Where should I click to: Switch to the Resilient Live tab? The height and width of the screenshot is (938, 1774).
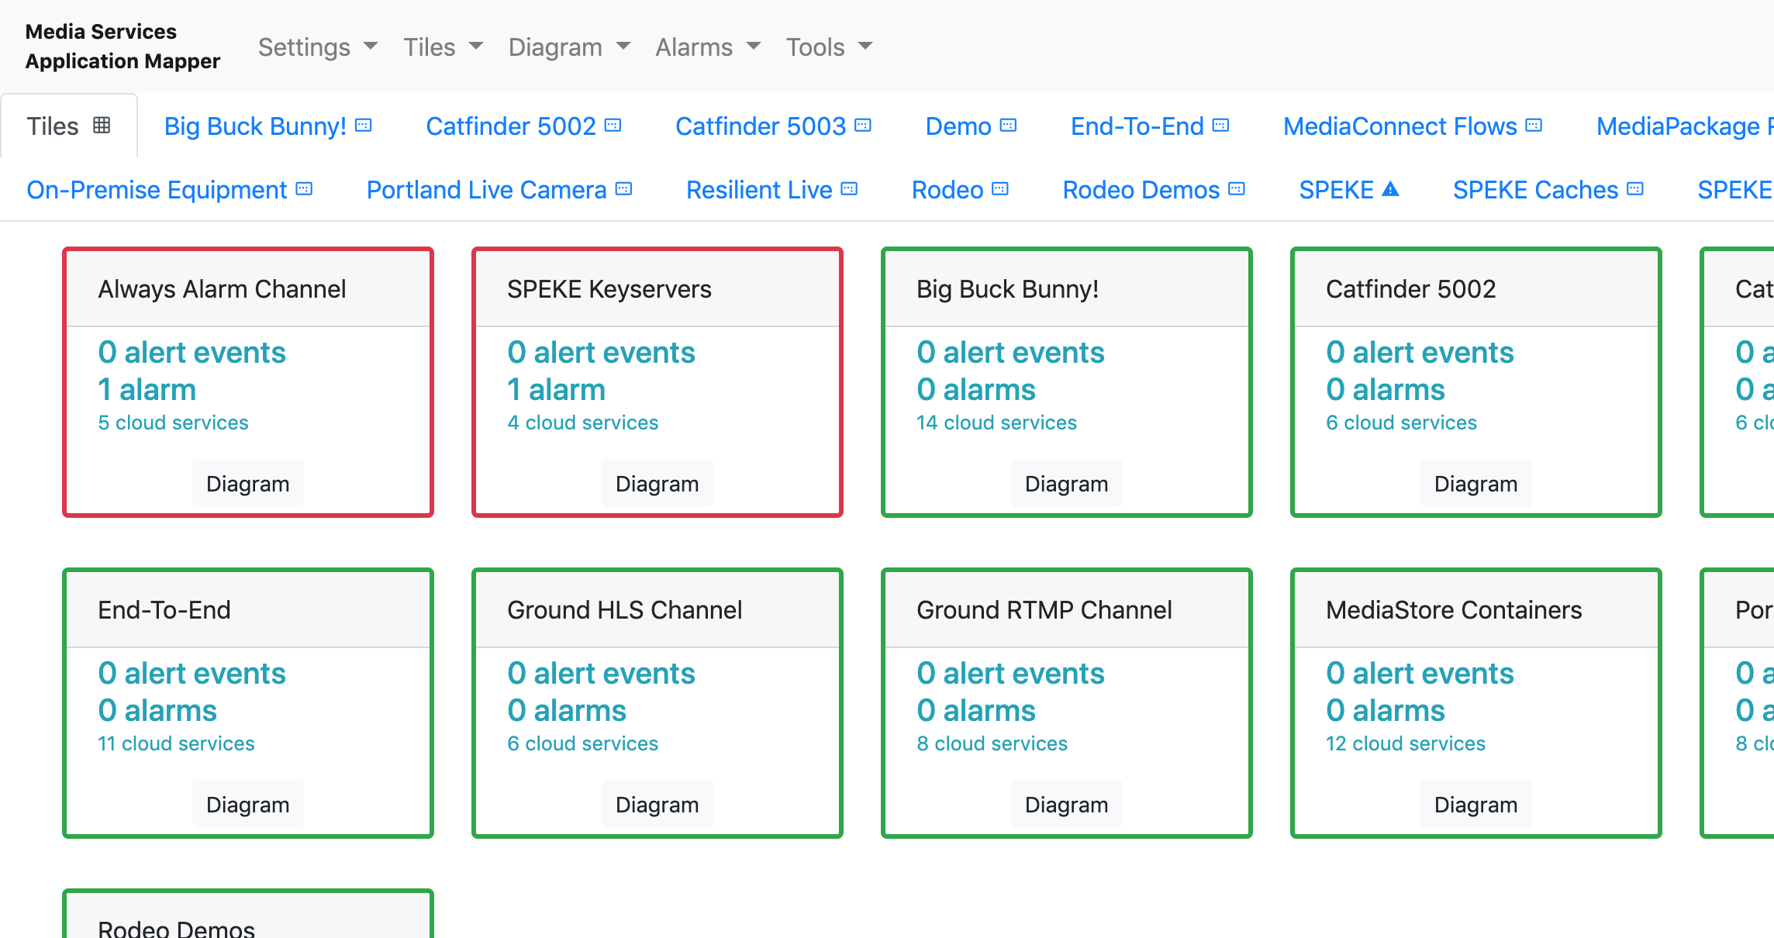pos(759,190)
